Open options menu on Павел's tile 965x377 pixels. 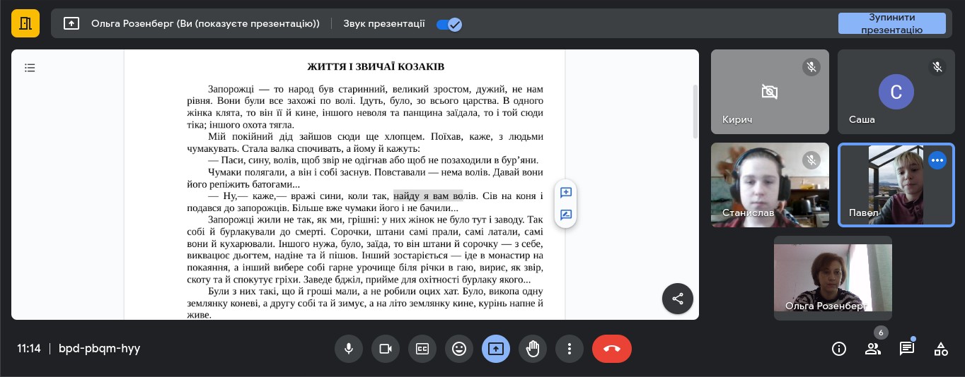click(x=937, y=161)
